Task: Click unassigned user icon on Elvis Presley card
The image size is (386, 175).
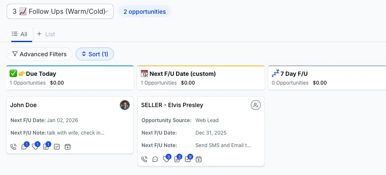Action: click(256, 105)
